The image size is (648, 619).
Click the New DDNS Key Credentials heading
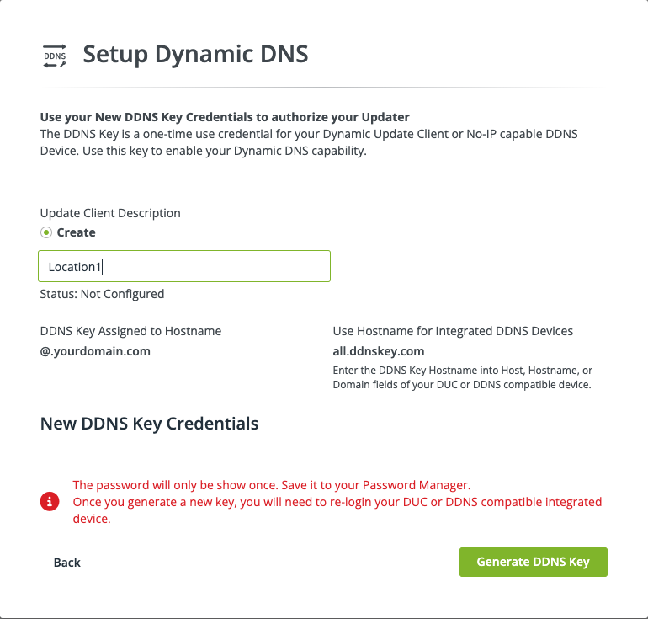click(x=149, y=424)
